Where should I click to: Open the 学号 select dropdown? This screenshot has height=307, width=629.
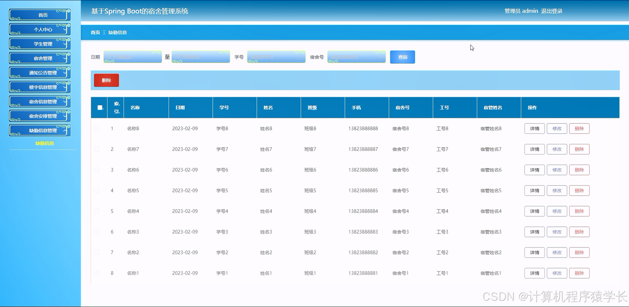[276, 57]
